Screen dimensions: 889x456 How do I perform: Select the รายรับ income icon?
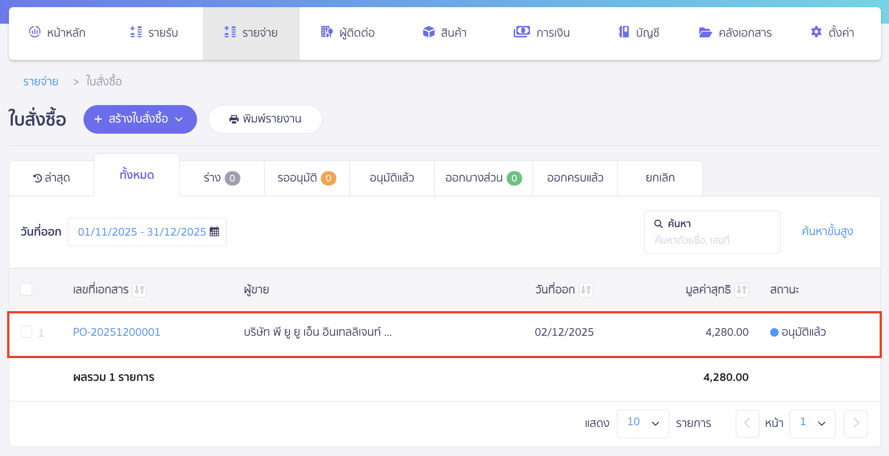[x=134, y=32]
